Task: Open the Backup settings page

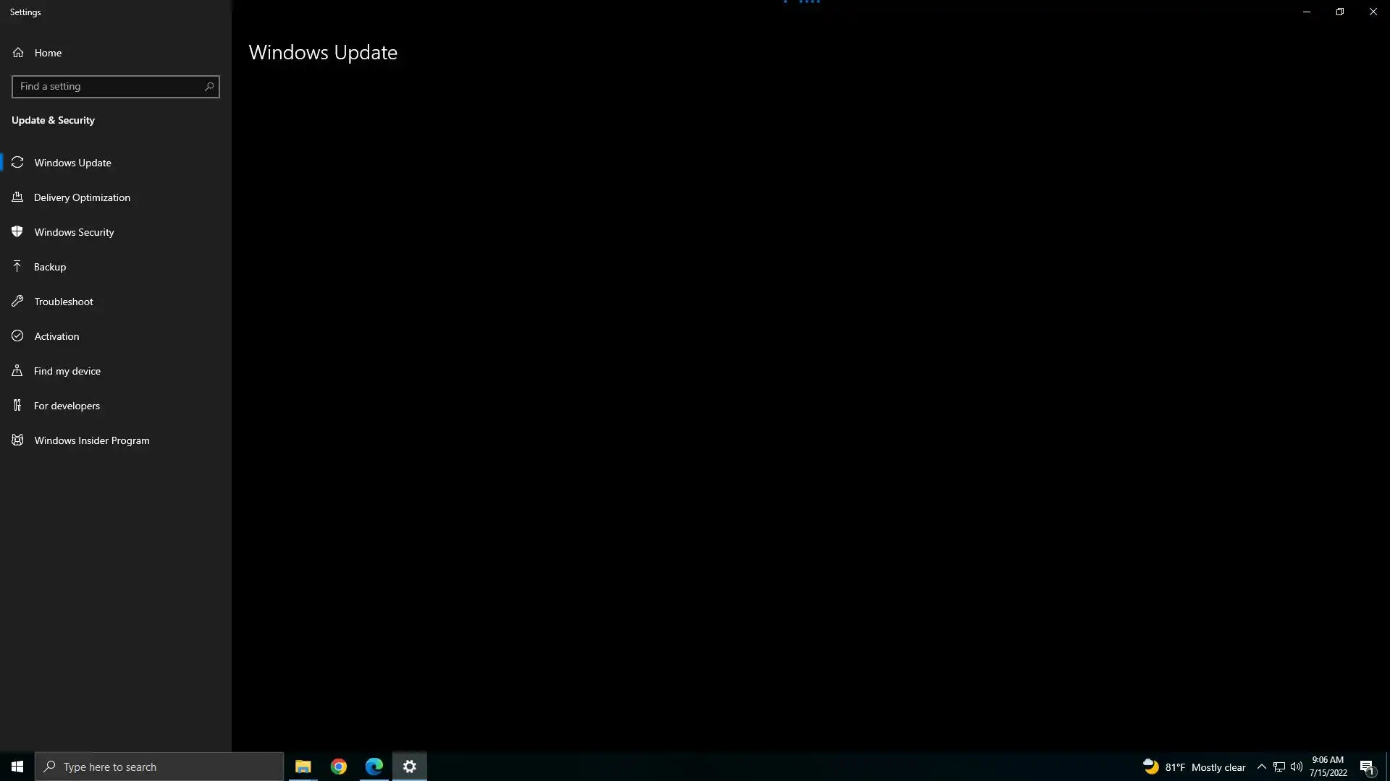Action: 50,267
